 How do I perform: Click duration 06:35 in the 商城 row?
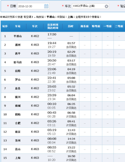(x=71, y=104)
